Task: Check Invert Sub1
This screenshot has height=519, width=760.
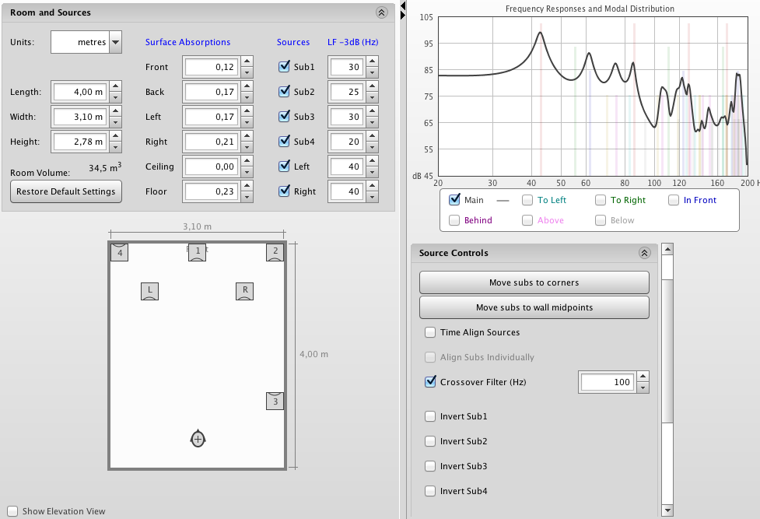Action: click(x=430, y=416)
